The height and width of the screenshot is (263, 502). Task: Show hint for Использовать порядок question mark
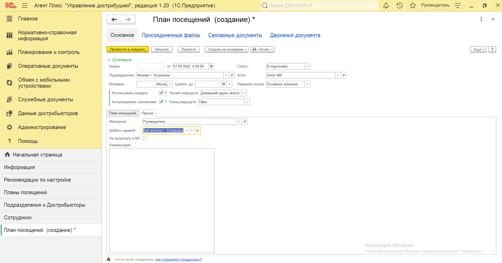(x=166, y=93)
